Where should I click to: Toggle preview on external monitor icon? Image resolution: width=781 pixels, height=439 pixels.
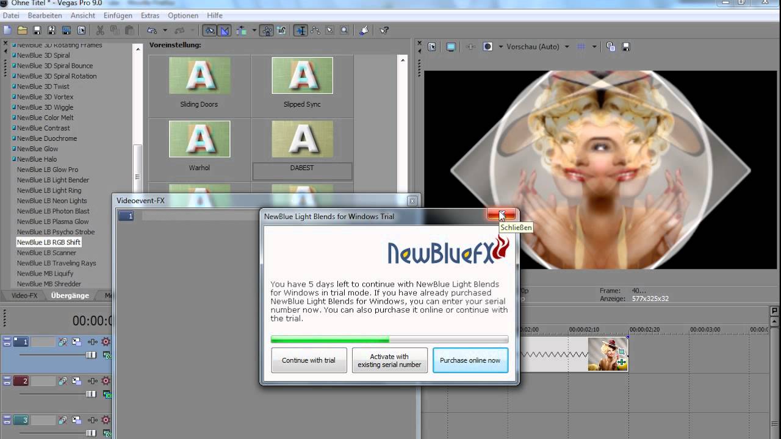(x=451, y=47)
